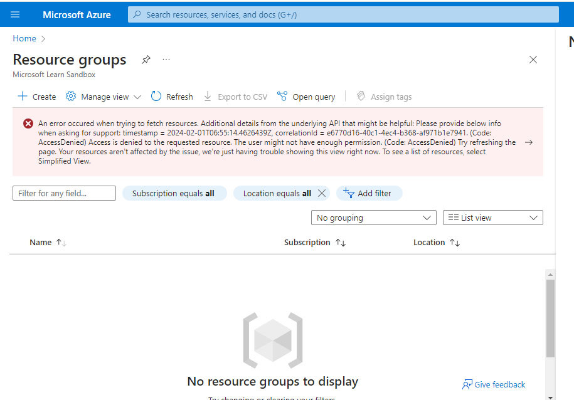Image resolution: width=574 pixels, height=400 pixels.
Task: Click the red error icon in banner
Action: pyautogui.click(x=28, y=124)
